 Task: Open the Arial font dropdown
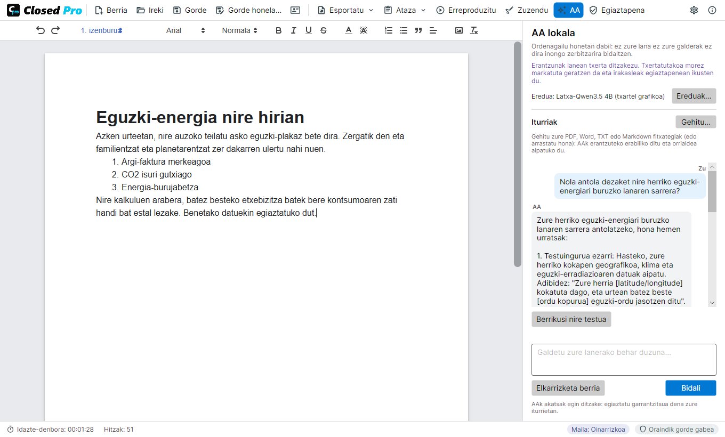tap(185, 30)
